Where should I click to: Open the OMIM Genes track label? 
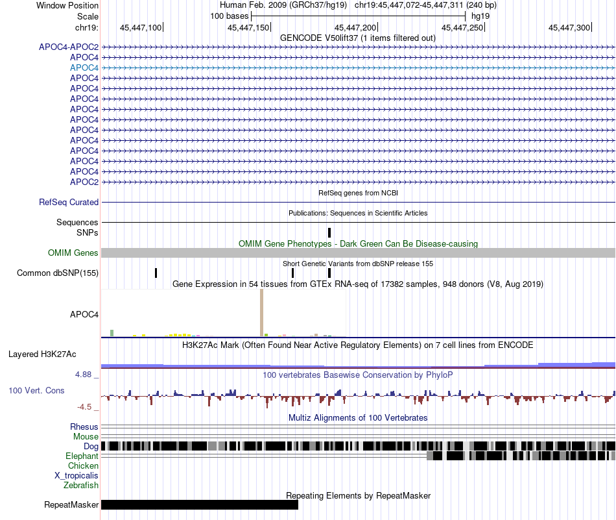pos(73,253)
